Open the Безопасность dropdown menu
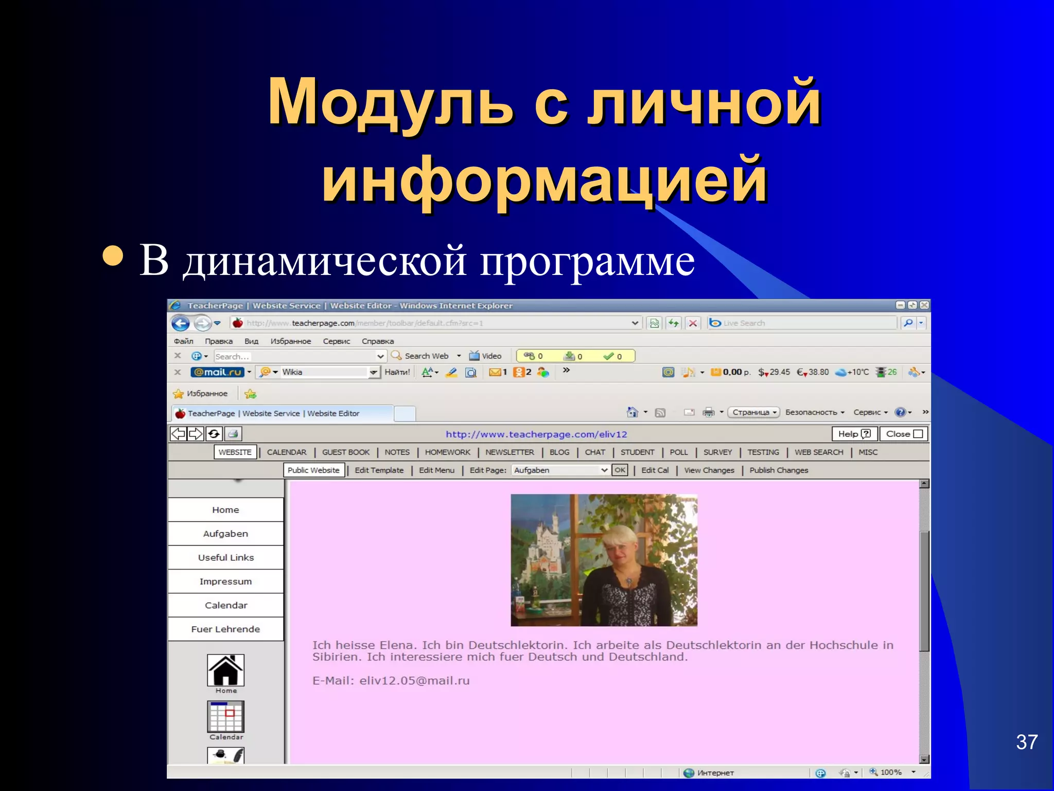Screen dimensions: 1054x791 tap(815, 412)
